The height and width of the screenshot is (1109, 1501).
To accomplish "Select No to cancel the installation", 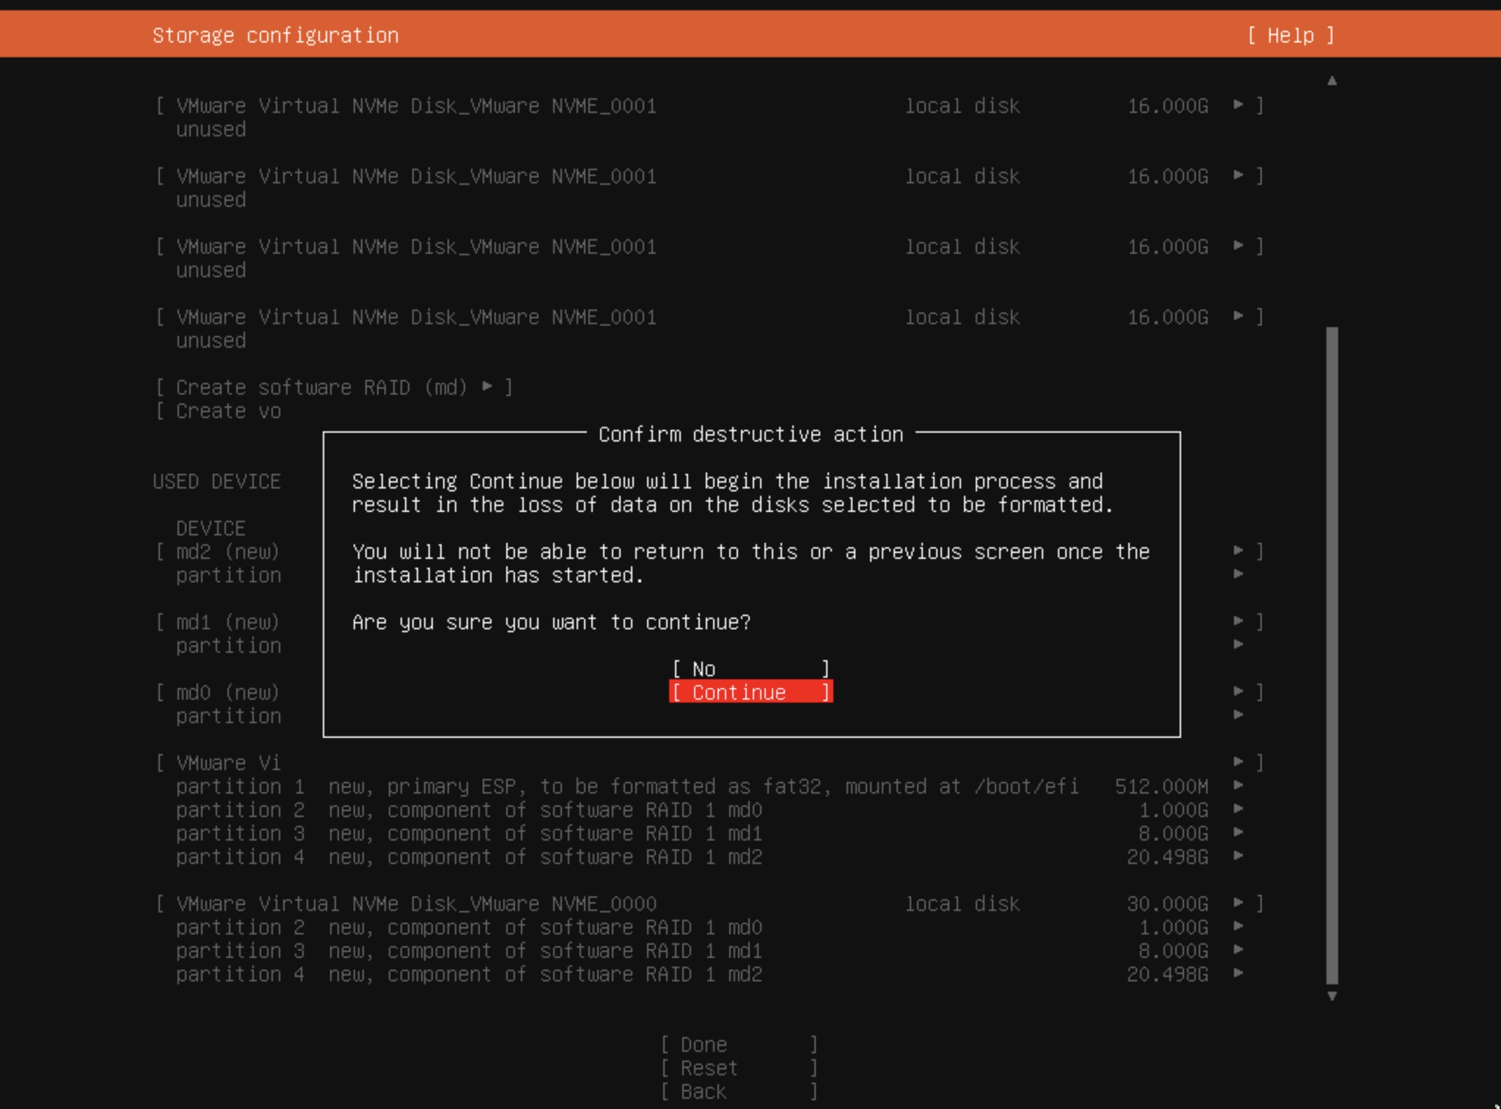I will [750, 668].
